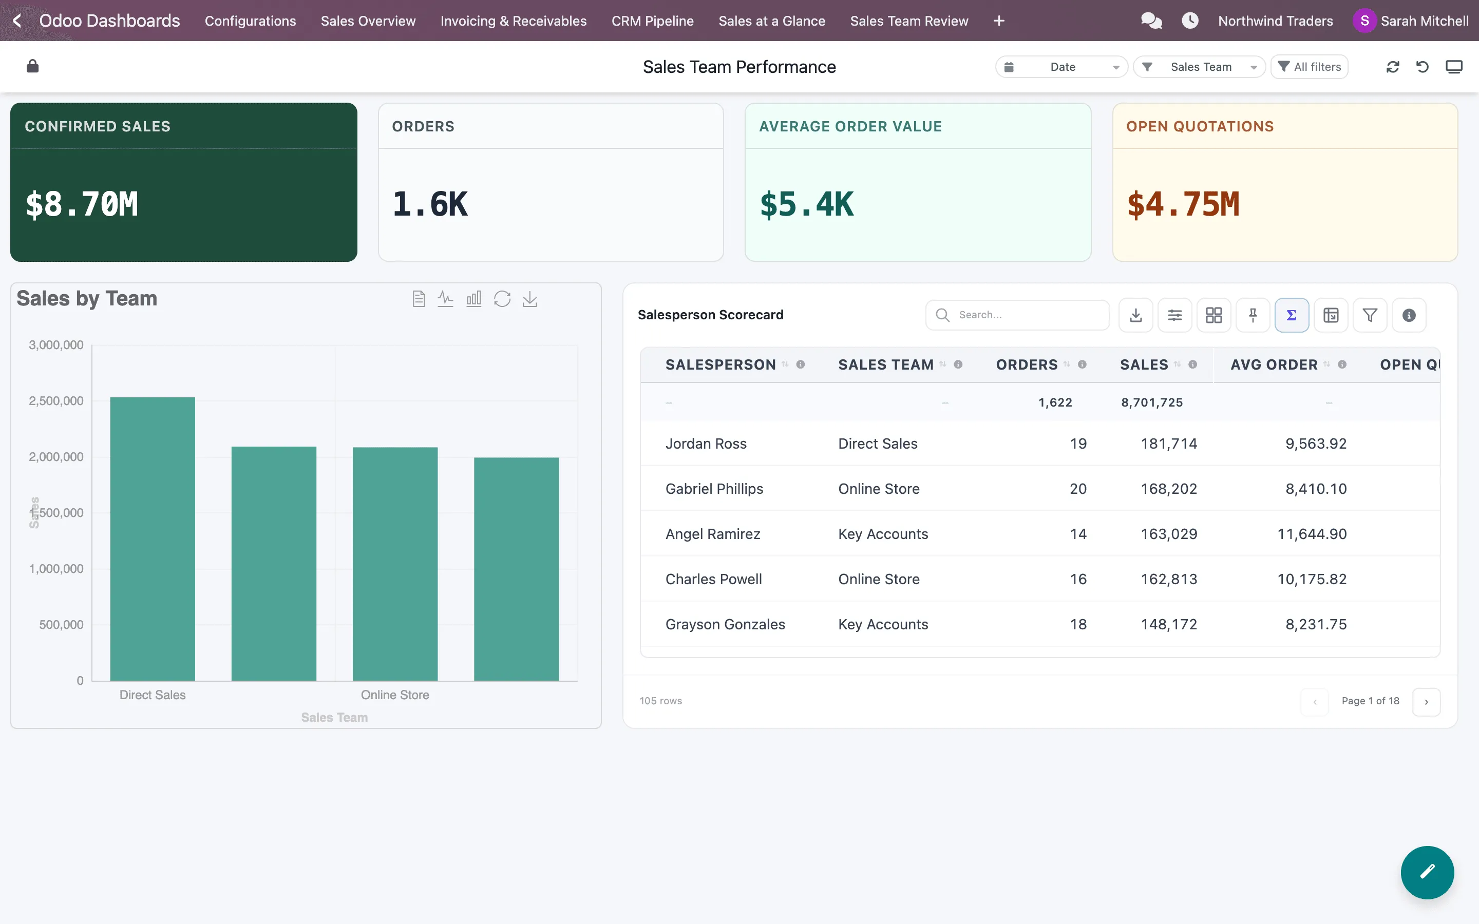Click the undo reset arrow icon
Screen dimensions: 1479x924
coord(1423,67)
